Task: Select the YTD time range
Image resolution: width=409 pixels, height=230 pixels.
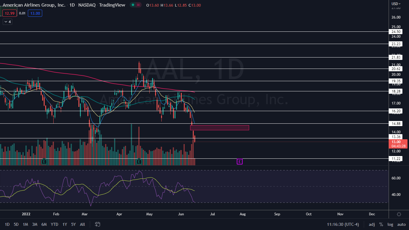Action: (x=54, y=224)
